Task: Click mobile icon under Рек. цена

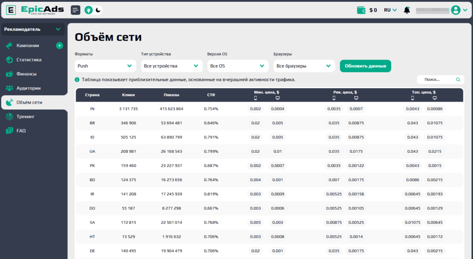Action: pos(334,98)
